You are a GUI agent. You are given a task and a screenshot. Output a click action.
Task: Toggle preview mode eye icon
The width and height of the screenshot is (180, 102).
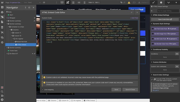(44, 2)
